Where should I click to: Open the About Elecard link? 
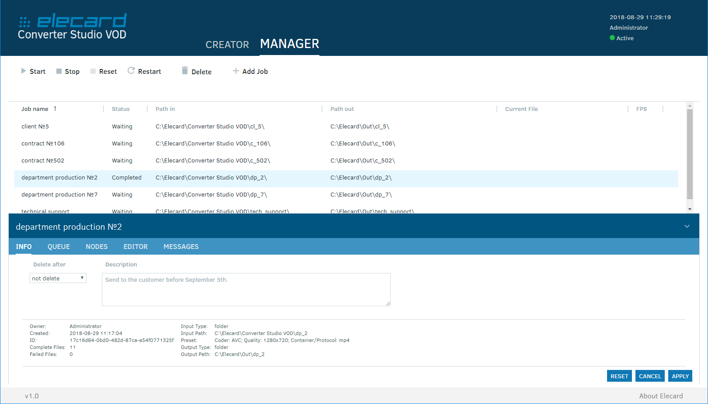click(661, 396)
